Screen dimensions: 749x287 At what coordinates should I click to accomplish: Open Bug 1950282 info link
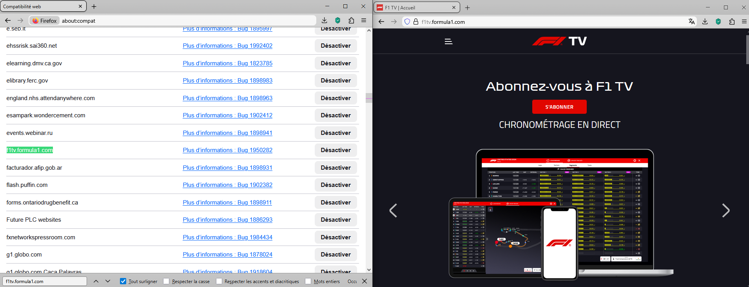tap(227, 150)
